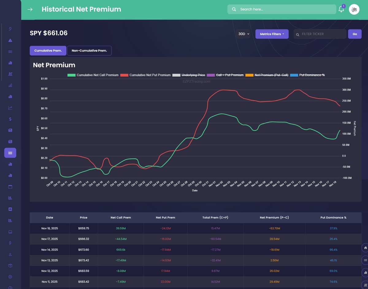Image resolution: width=368 pixels, height=289 pixels.
Task: Click the Date column header
Action: tap(49, 218)
